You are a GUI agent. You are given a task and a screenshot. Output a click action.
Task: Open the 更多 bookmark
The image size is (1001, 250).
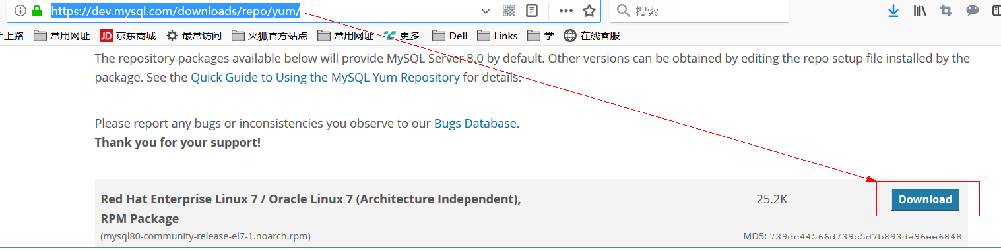click(403, 36)
